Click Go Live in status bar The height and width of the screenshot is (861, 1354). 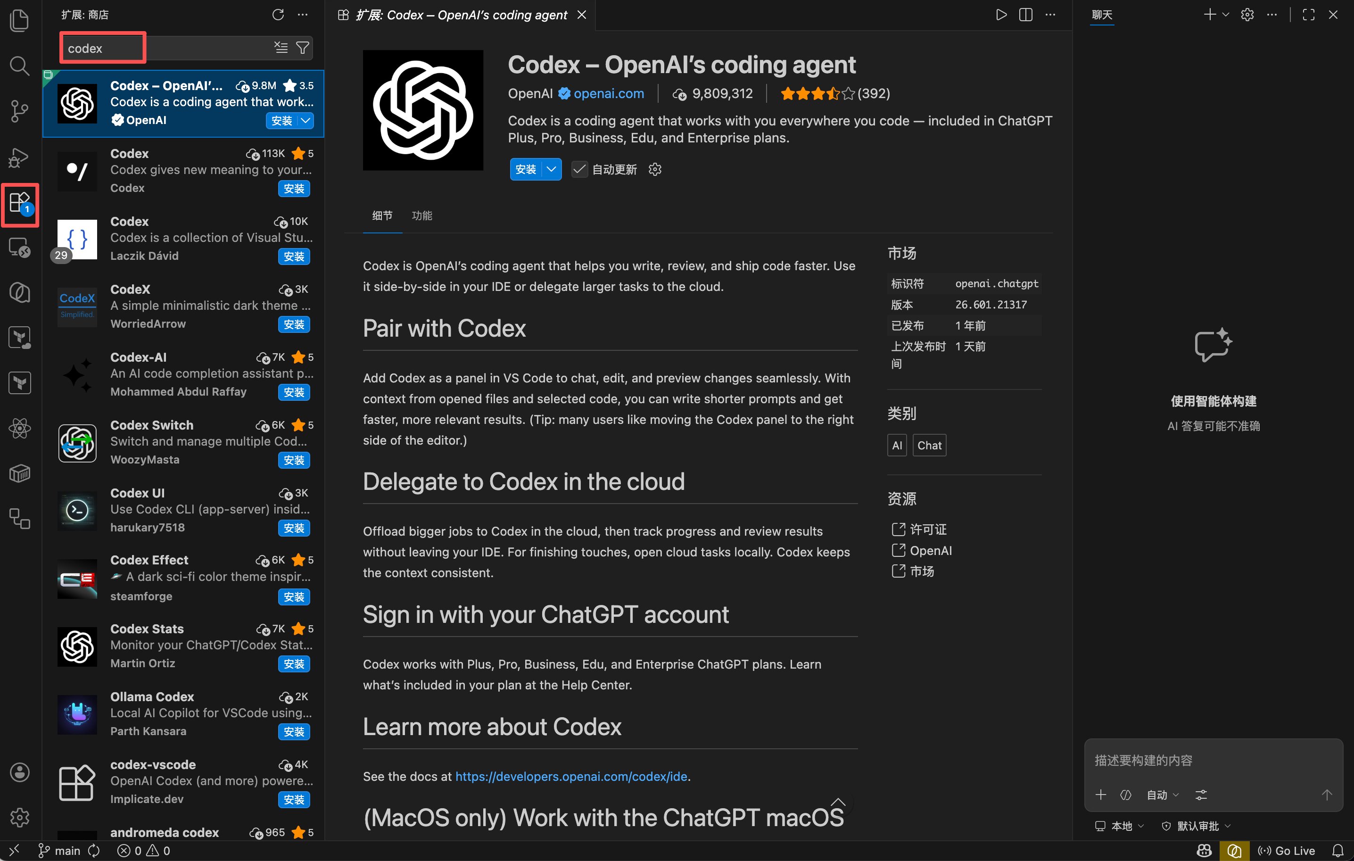click(1287, 850)
